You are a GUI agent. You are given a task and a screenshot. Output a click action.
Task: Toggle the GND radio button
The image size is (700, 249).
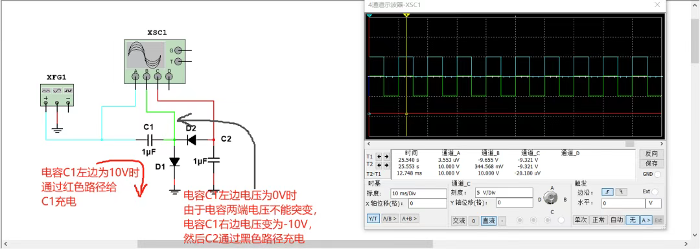658,175
